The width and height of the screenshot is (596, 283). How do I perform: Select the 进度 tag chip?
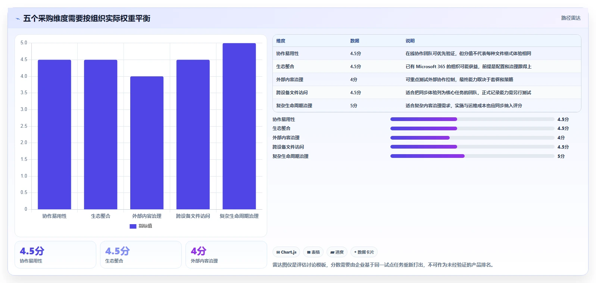337,252
